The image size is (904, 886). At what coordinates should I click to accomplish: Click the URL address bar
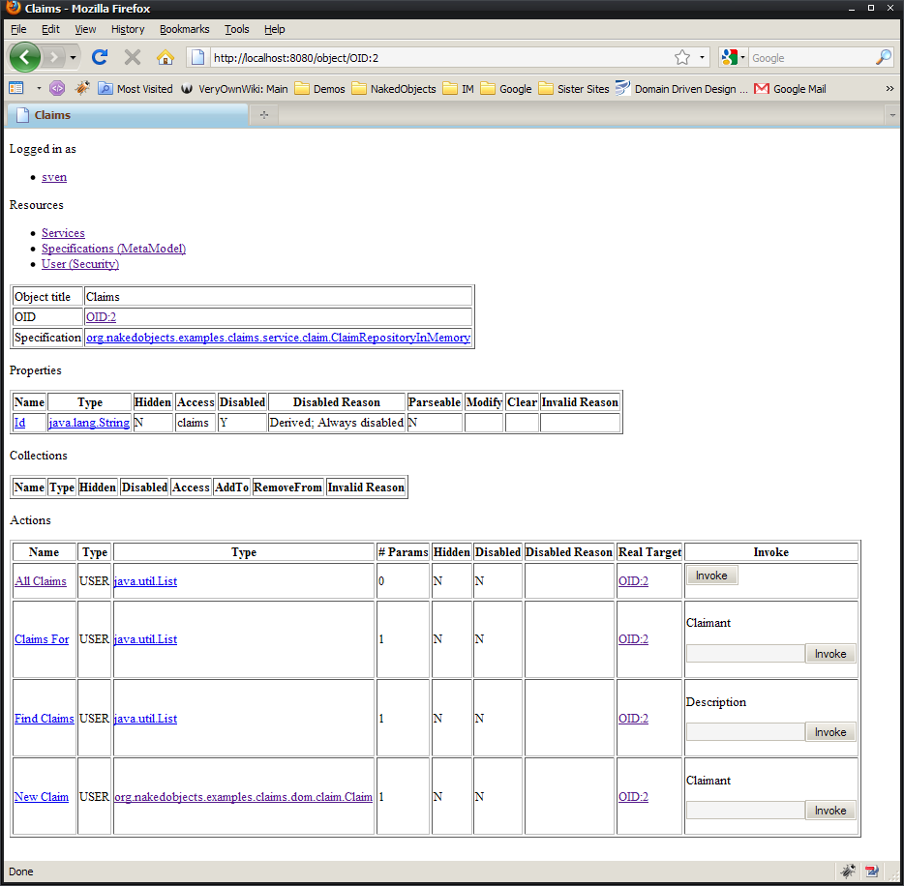tap(439, 57)
